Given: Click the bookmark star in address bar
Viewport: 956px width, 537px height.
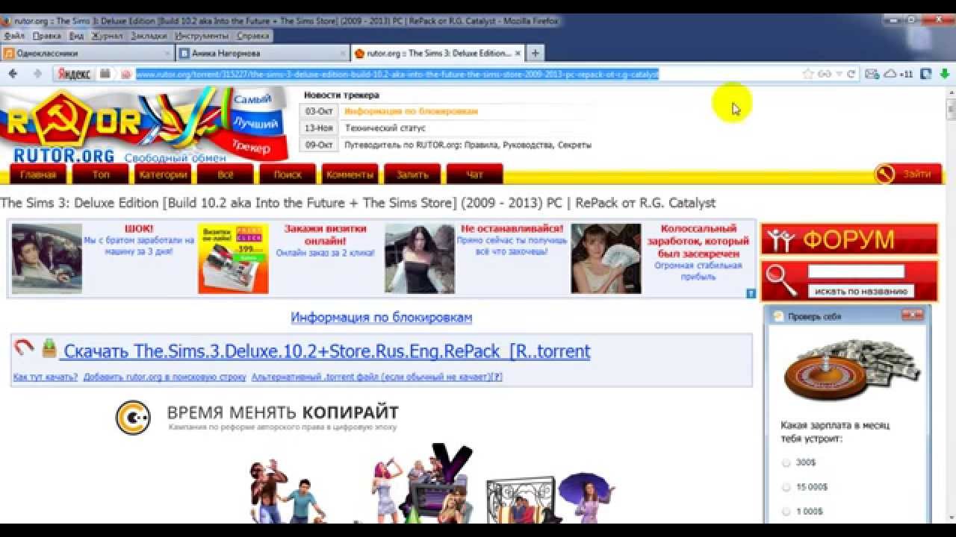Looking at the screenshot, I should pos(807,74).
